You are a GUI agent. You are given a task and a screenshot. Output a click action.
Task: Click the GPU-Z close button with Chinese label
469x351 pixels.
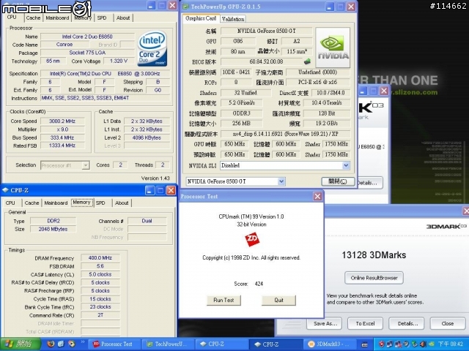click(x=338, y=181)
